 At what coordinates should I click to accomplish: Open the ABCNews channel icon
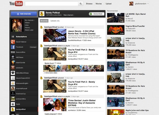coord(13,57)
